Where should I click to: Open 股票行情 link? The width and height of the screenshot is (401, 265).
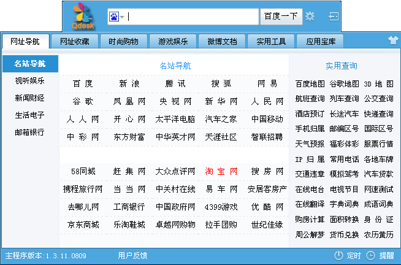tap(379, 144)
